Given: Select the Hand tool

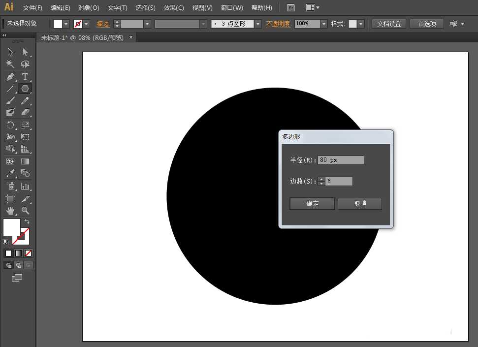Looking at the screenshot, I should pyautogui.click(x=10, y=211).
